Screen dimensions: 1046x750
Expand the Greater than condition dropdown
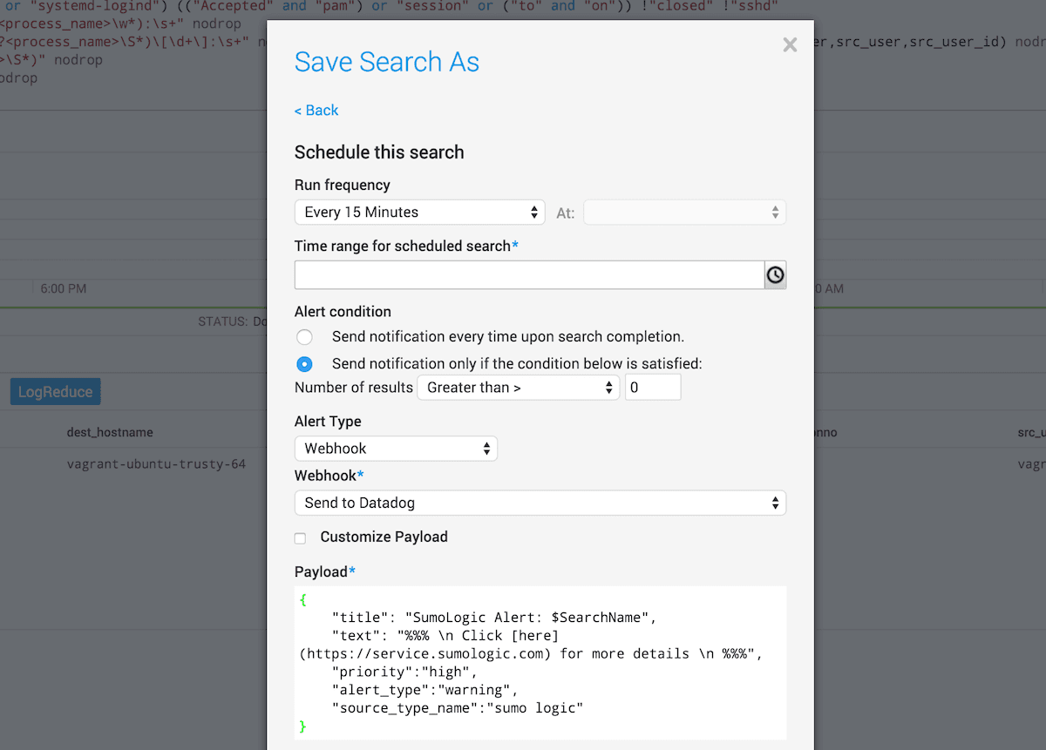point(519,388)
